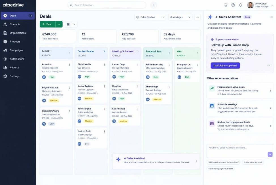Click the Medium priority tag on Stonebridge

click(157, 99)
